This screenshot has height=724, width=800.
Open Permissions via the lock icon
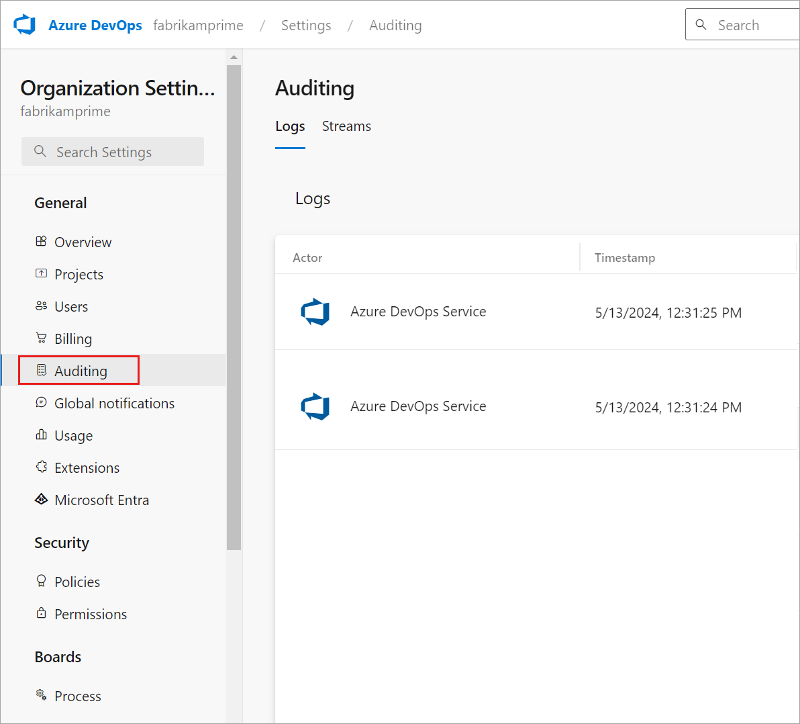pos(41,613)
